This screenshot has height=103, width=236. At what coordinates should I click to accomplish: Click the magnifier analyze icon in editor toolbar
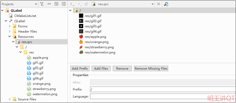coord(166,4)
